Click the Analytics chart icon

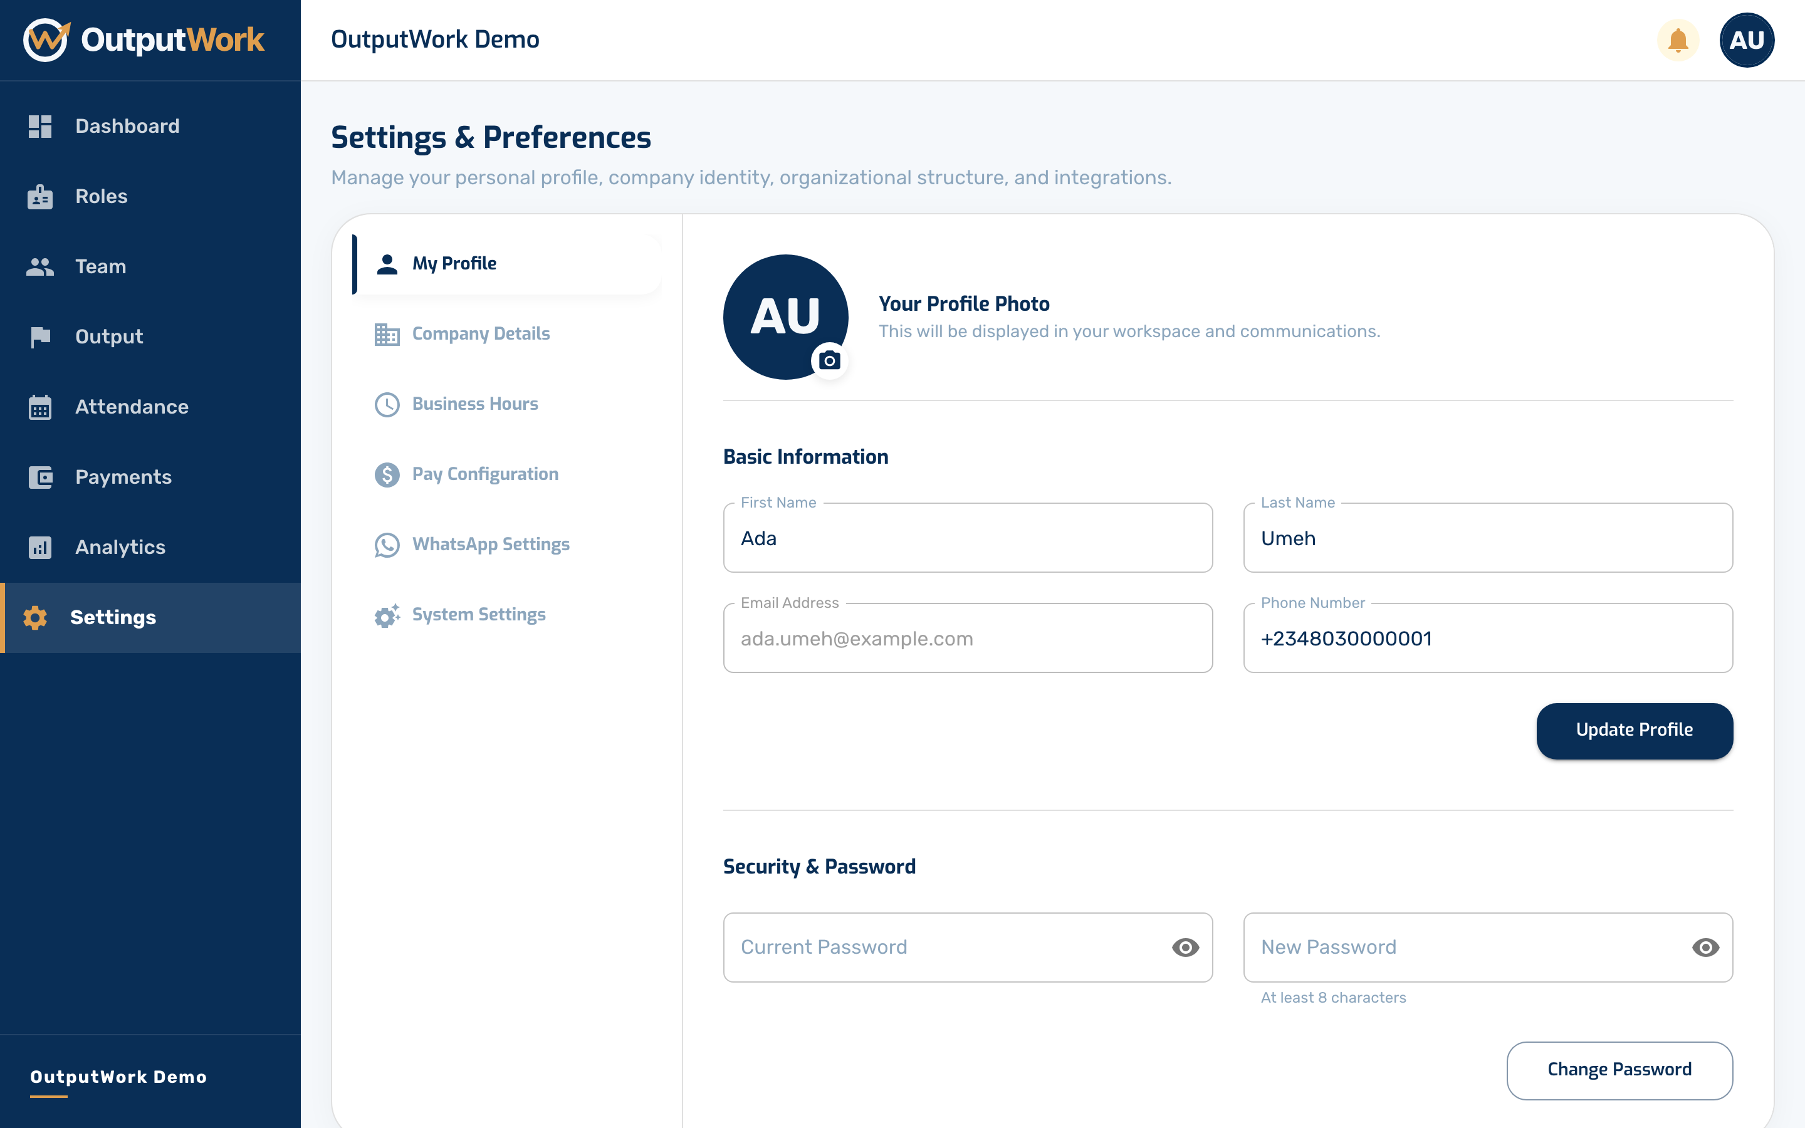(x=40, y=547)
